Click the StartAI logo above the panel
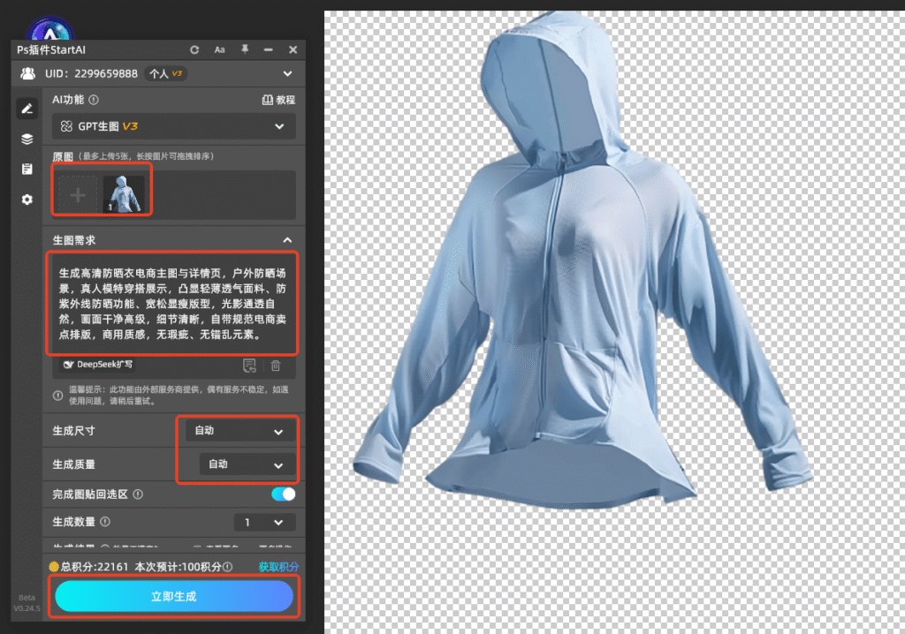The image size is (905, 634). tap(50, 30)
